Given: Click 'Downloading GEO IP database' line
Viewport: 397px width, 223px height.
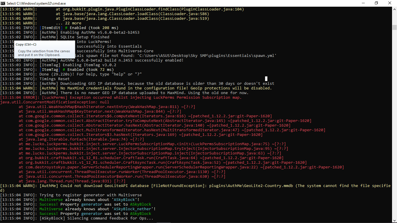Looking at the screenshot, I should [x=137, y=84].
